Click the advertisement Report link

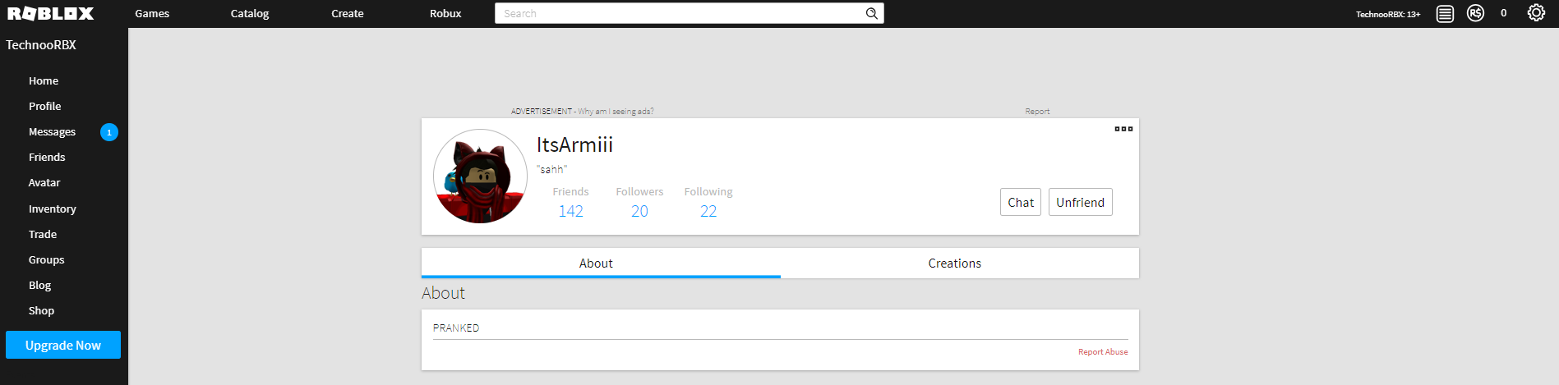[1037, 111]
